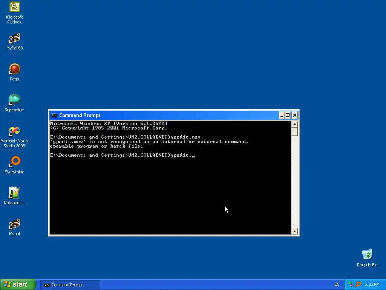Click the '(C) Copyright 1985-2001 Microsoft Corp.' line
This screenshot has width=386, height=290.
(109, 128)
